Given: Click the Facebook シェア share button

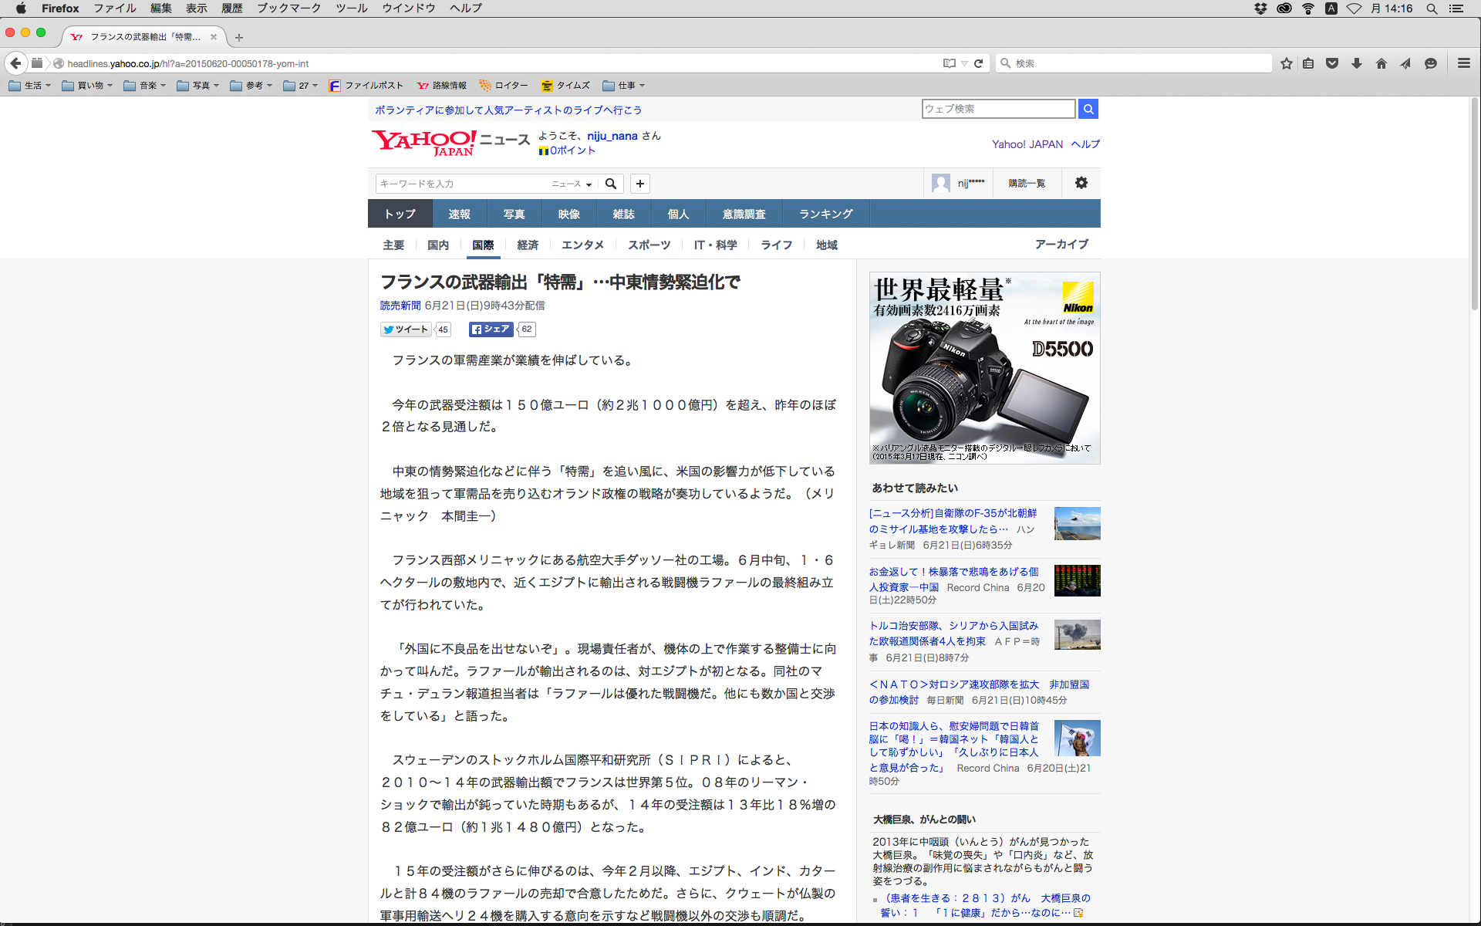Looking at the screenshot, I should click(x=491, y=330).
